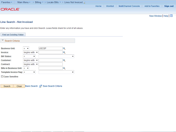Click the Clear button
Image resolution: width=176 pixels, height=132 pixels.
pyautogui.click(x=19, y=86)
